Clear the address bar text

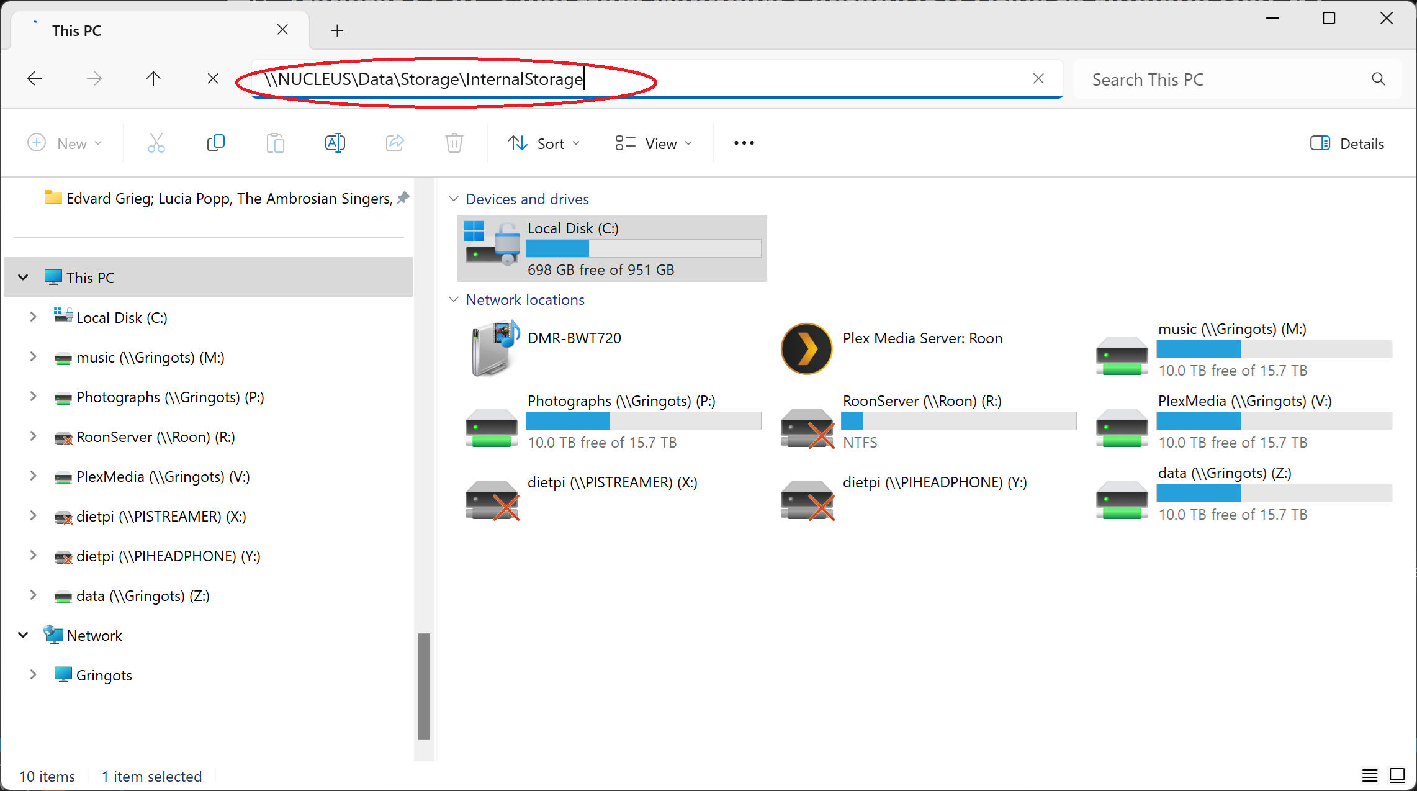[1038, 79]
